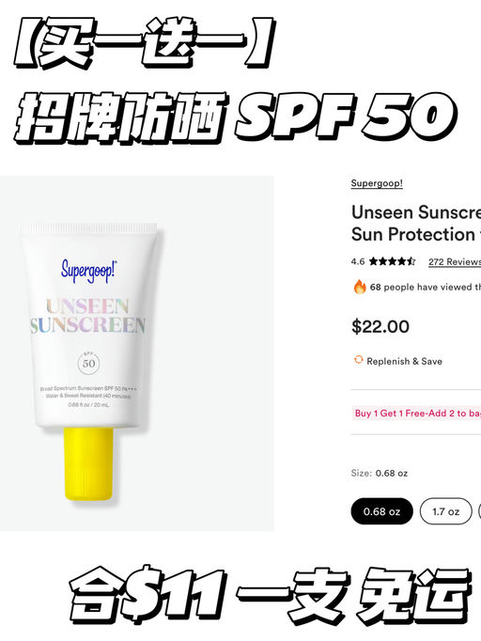Click the 合$11一支 免运 caption
Viewport: 481px width, 641px height.
click(270, 593)
